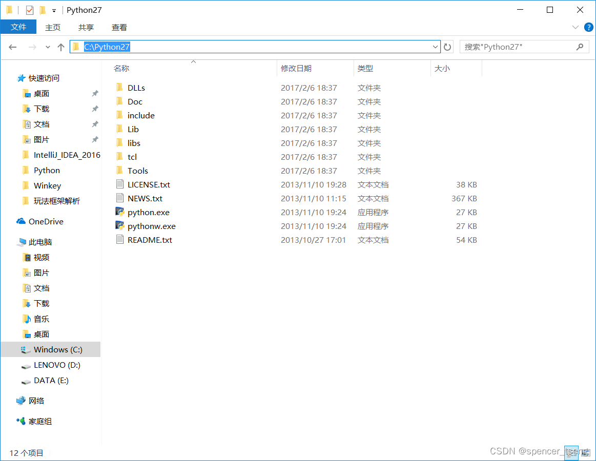Click the Tools folder icon

click(x=119, y=170)
